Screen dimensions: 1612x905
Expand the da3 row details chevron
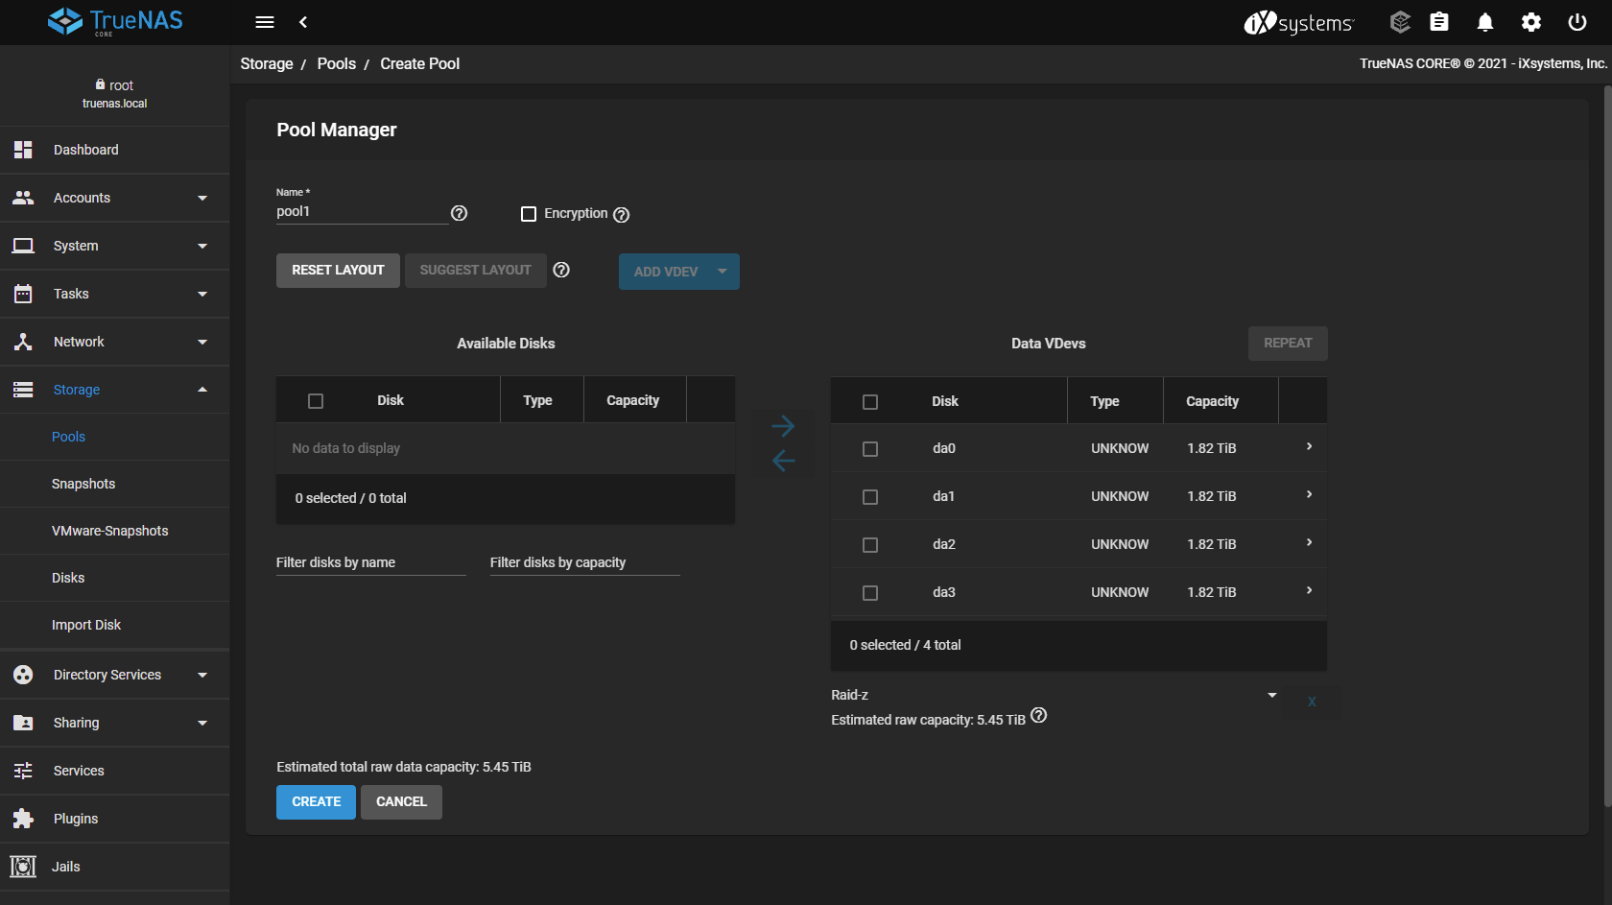1310,591
